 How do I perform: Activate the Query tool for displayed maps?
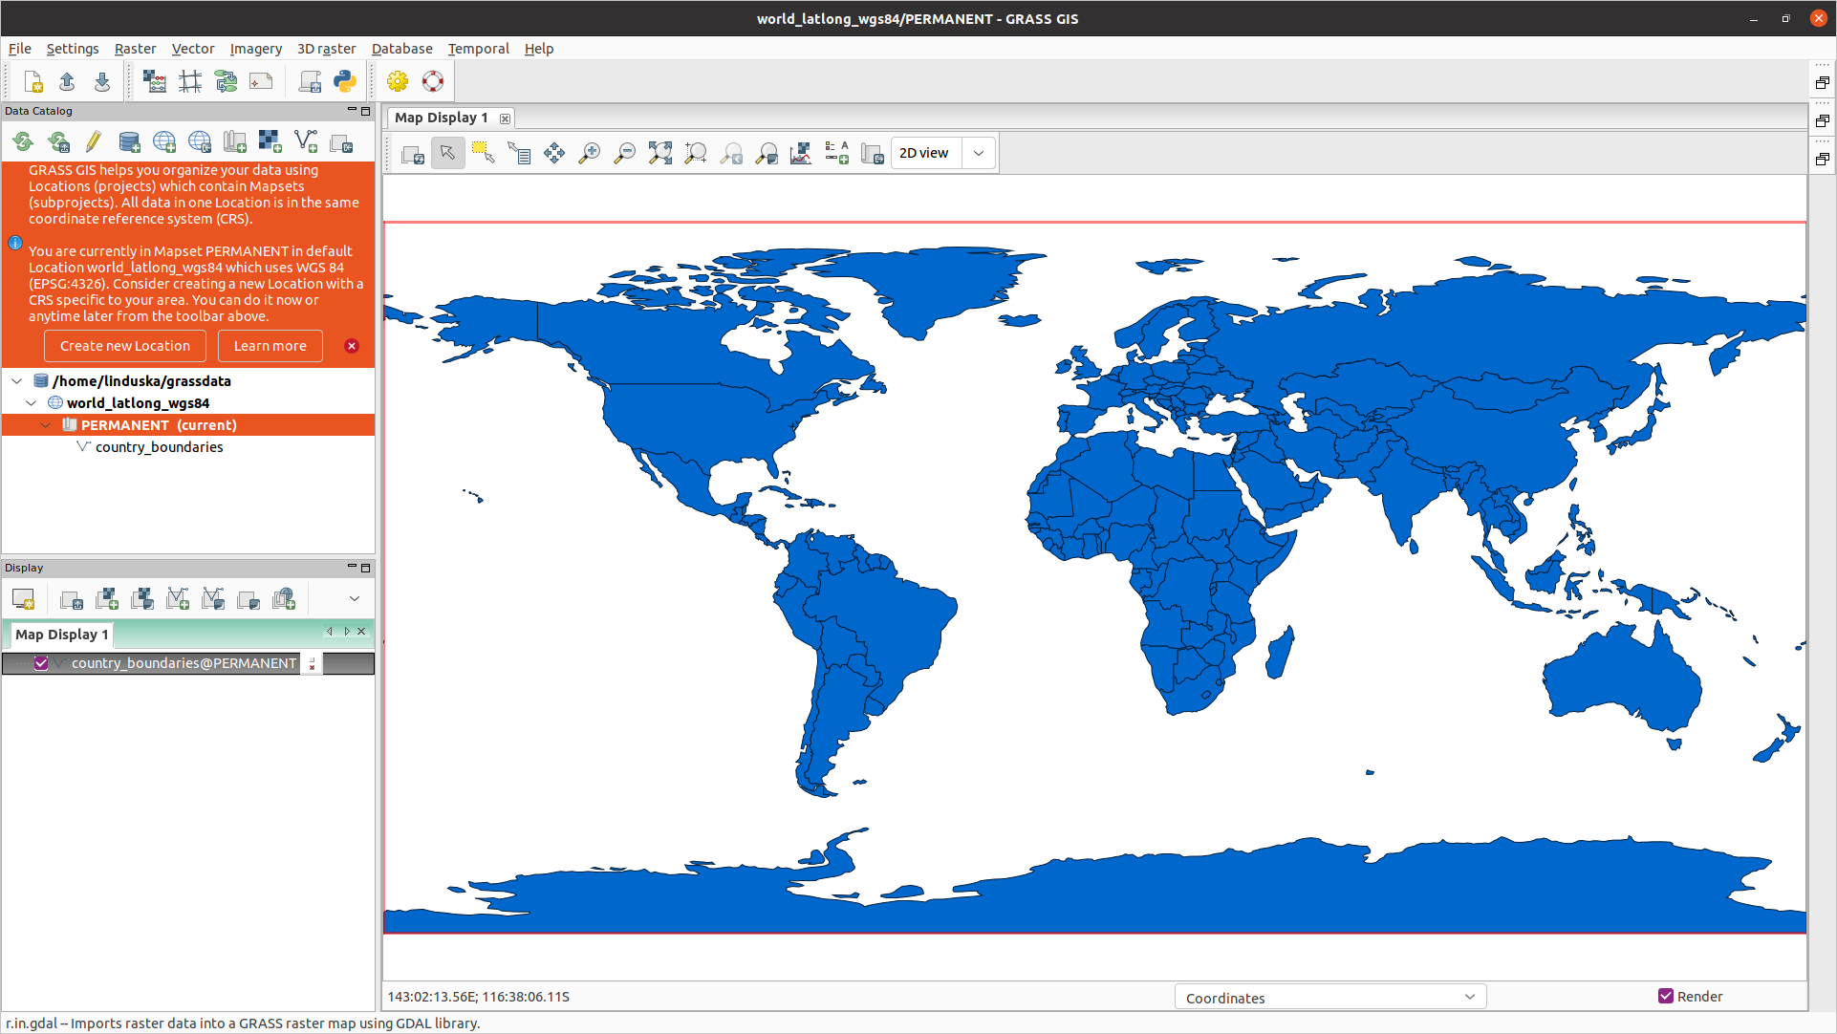tap(519, 153)
